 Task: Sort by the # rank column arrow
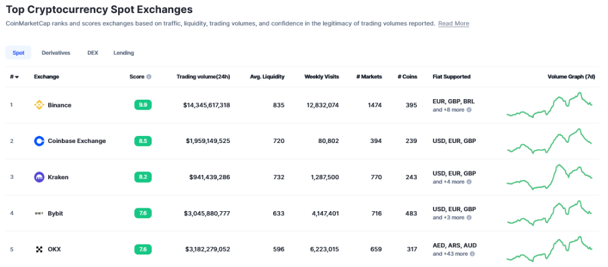click(17, 77)
